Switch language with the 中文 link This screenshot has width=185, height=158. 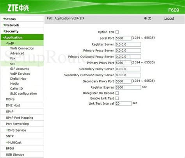[148, 19]
